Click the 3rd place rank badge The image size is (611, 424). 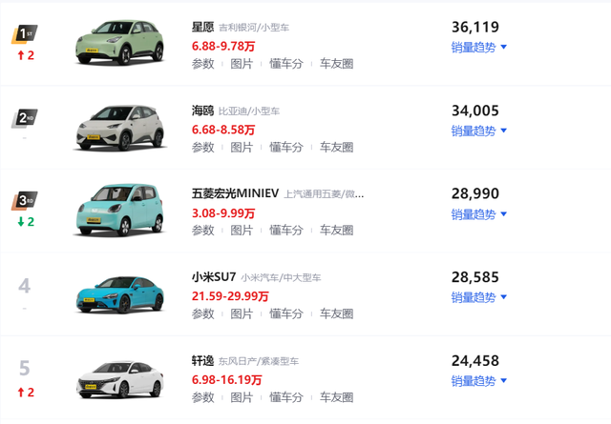[x=24, y=201]
